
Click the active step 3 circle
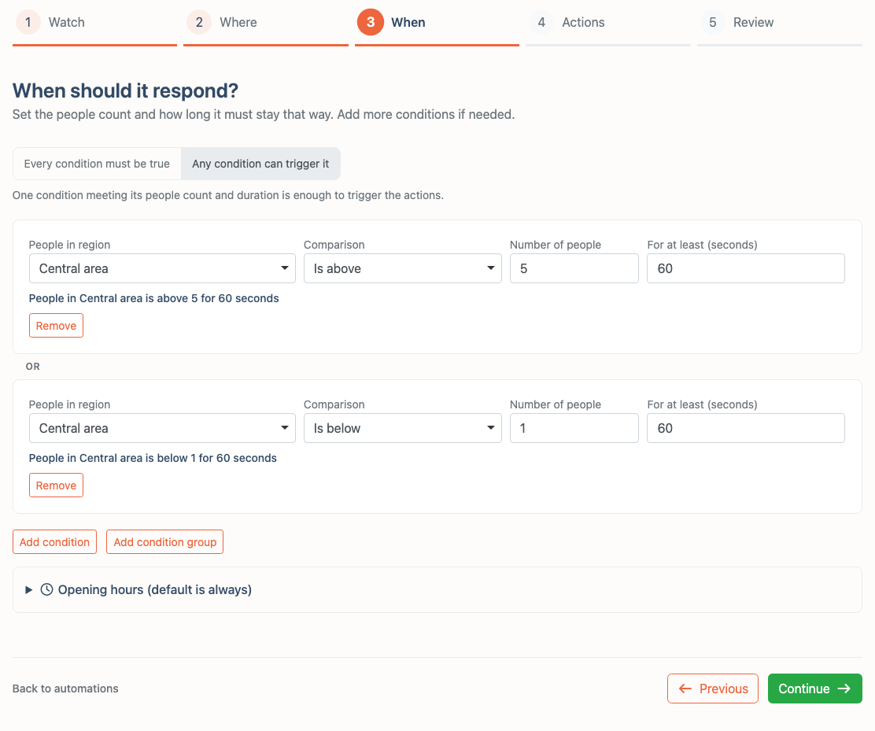371,22
